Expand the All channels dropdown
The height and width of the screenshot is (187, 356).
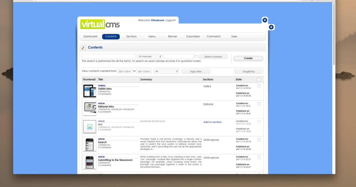click(x=150, y=56)
